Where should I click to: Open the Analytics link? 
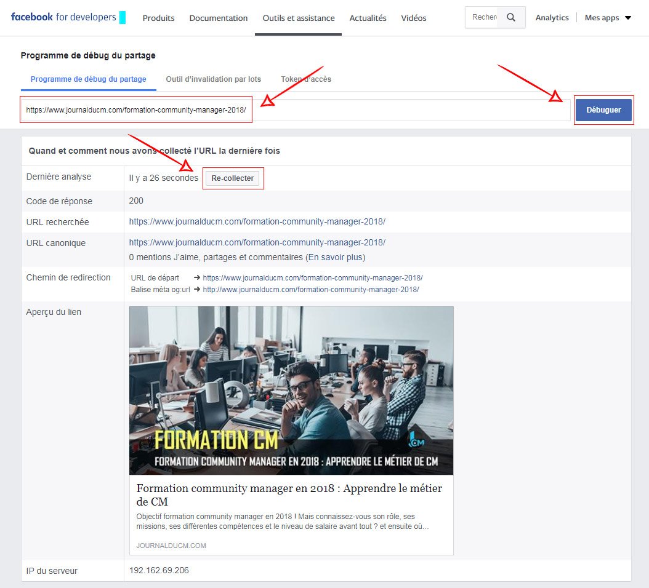click(552, 18)
